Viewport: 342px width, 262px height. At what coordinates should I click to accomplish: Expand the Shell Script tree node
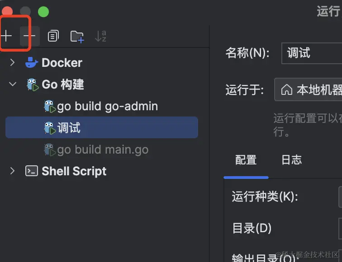point(12,171)
